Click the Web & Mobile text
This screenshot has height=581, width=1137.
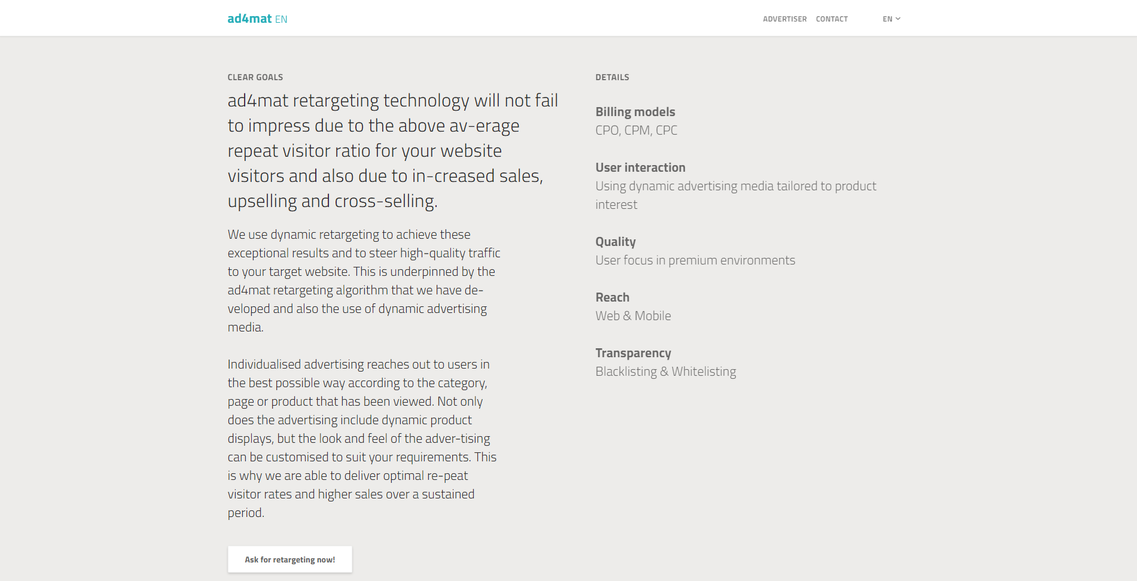[633, 316]
